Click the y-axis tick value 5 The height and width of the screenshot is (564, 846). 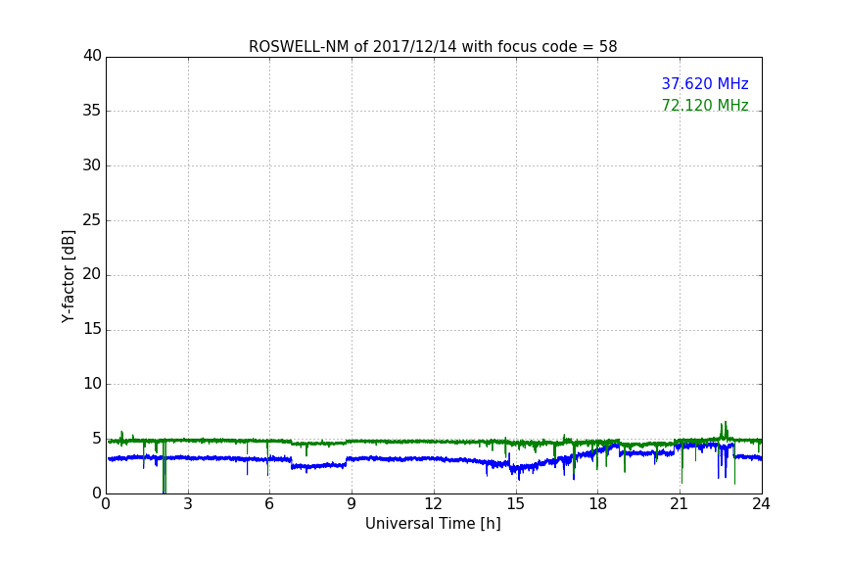[97, 439]
